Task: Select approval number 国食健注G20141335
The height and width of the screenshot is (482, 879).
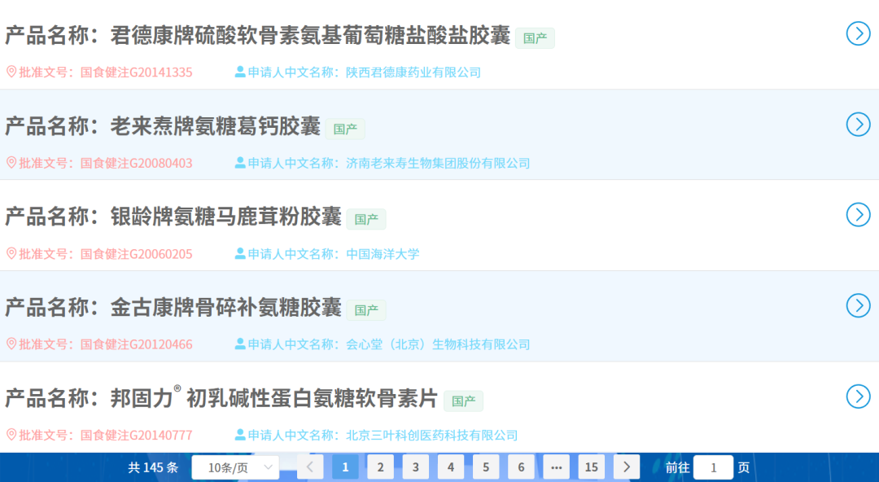Action: coord(136,72)
